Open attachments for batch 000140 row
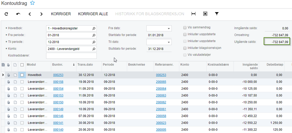The image size is (292, 133). click(8, 130)
